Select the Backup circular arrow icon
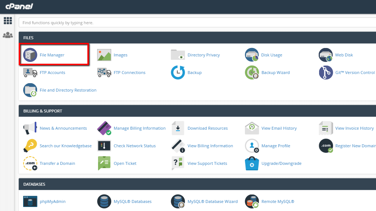This screenshot has width=376, height=211. 178,72
